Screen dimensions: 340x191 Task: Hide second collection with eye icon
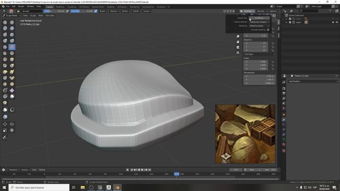[337, 22]
